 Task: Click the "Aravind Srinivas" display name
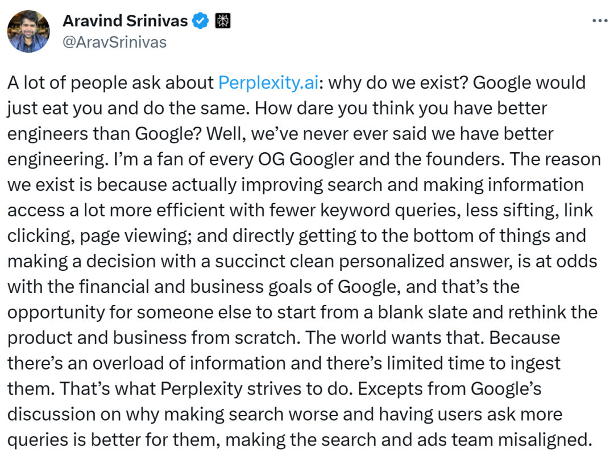pos(125,22)
